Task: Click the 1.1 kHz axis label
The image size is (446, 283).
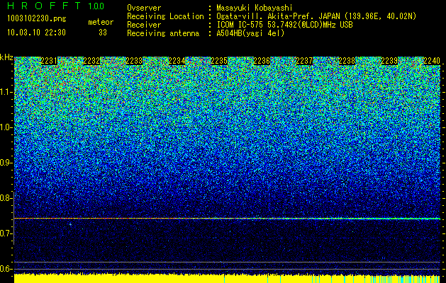Action: [6, 92]
